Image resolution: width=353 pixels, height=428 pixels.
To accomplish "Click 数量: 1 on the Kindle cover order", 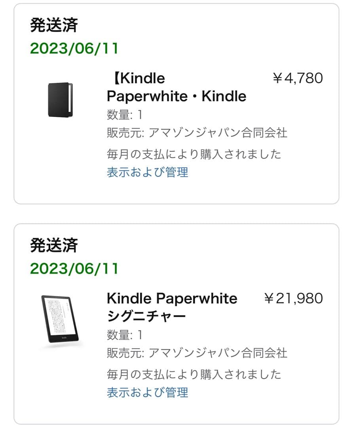I will point(123,114).
